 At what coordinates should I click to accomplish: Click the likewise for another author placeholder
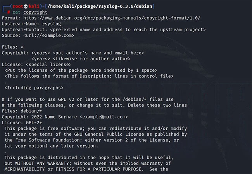91,59
